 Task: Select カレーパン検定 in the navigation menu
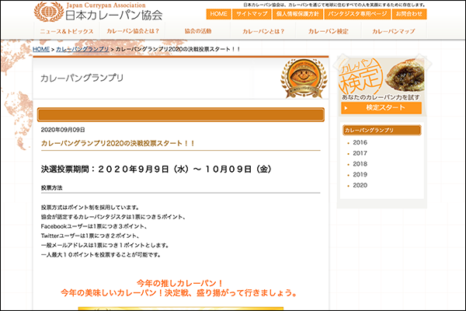click(328, 32)
